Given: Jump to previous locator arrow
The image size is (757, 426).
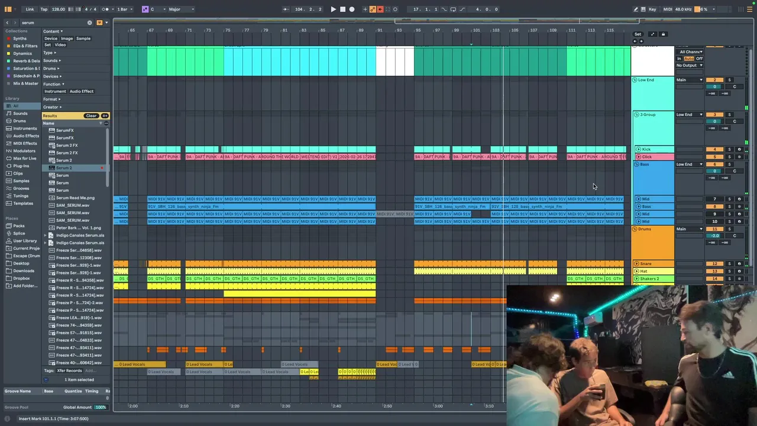Looking at the screenshot, I should [635, 41].
